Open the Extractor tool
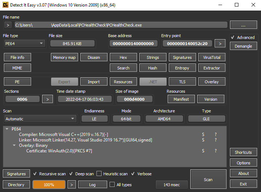This screenshot has height=192, width=261. tap(212, 68)
